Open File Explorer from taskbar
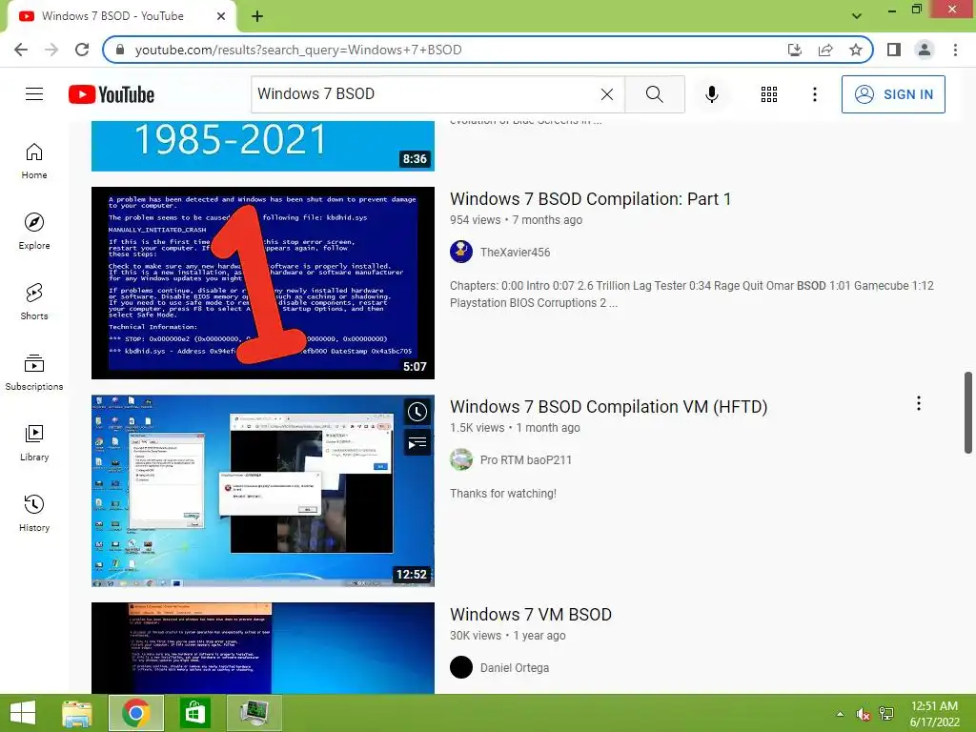The width and height of the screenshot is (976, 732). point(77,713)
